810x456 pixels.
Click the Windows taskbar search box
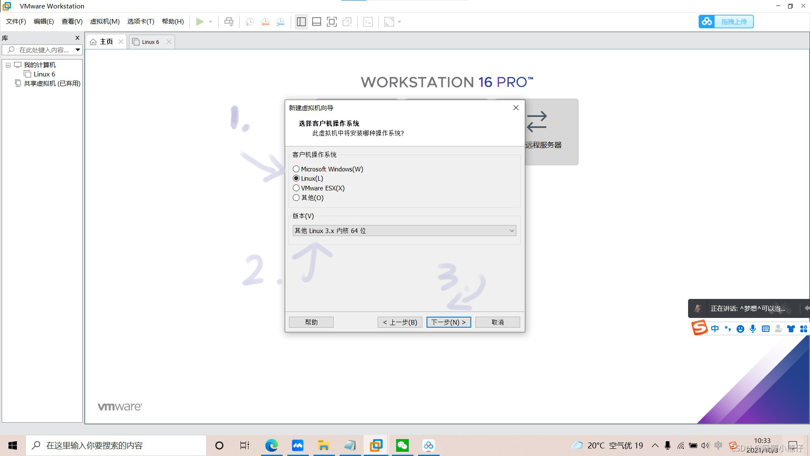coord(116,445)
